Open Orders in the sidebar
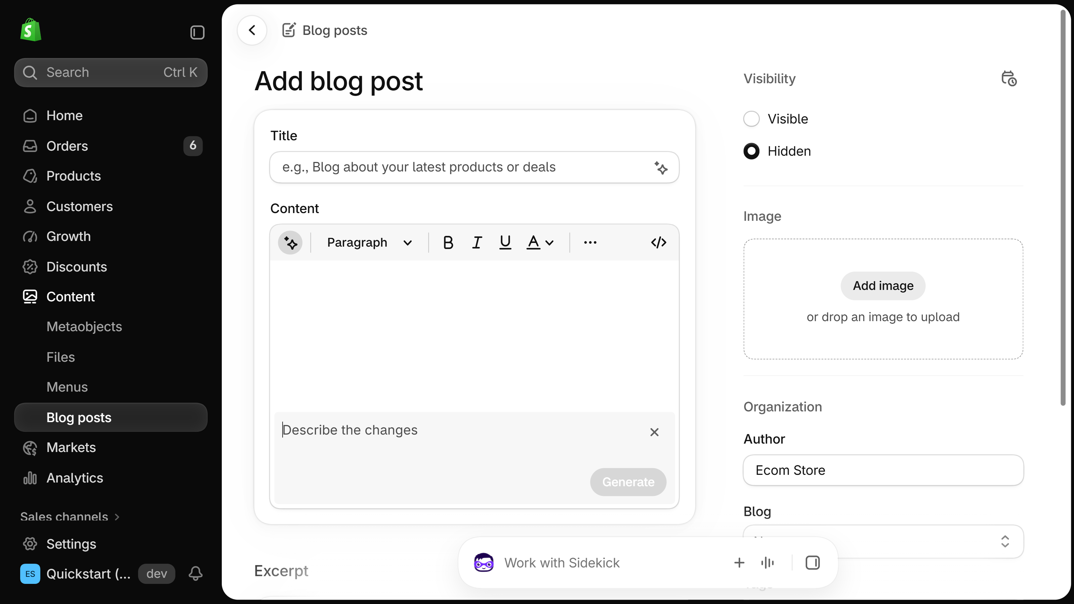 (111, 146)
